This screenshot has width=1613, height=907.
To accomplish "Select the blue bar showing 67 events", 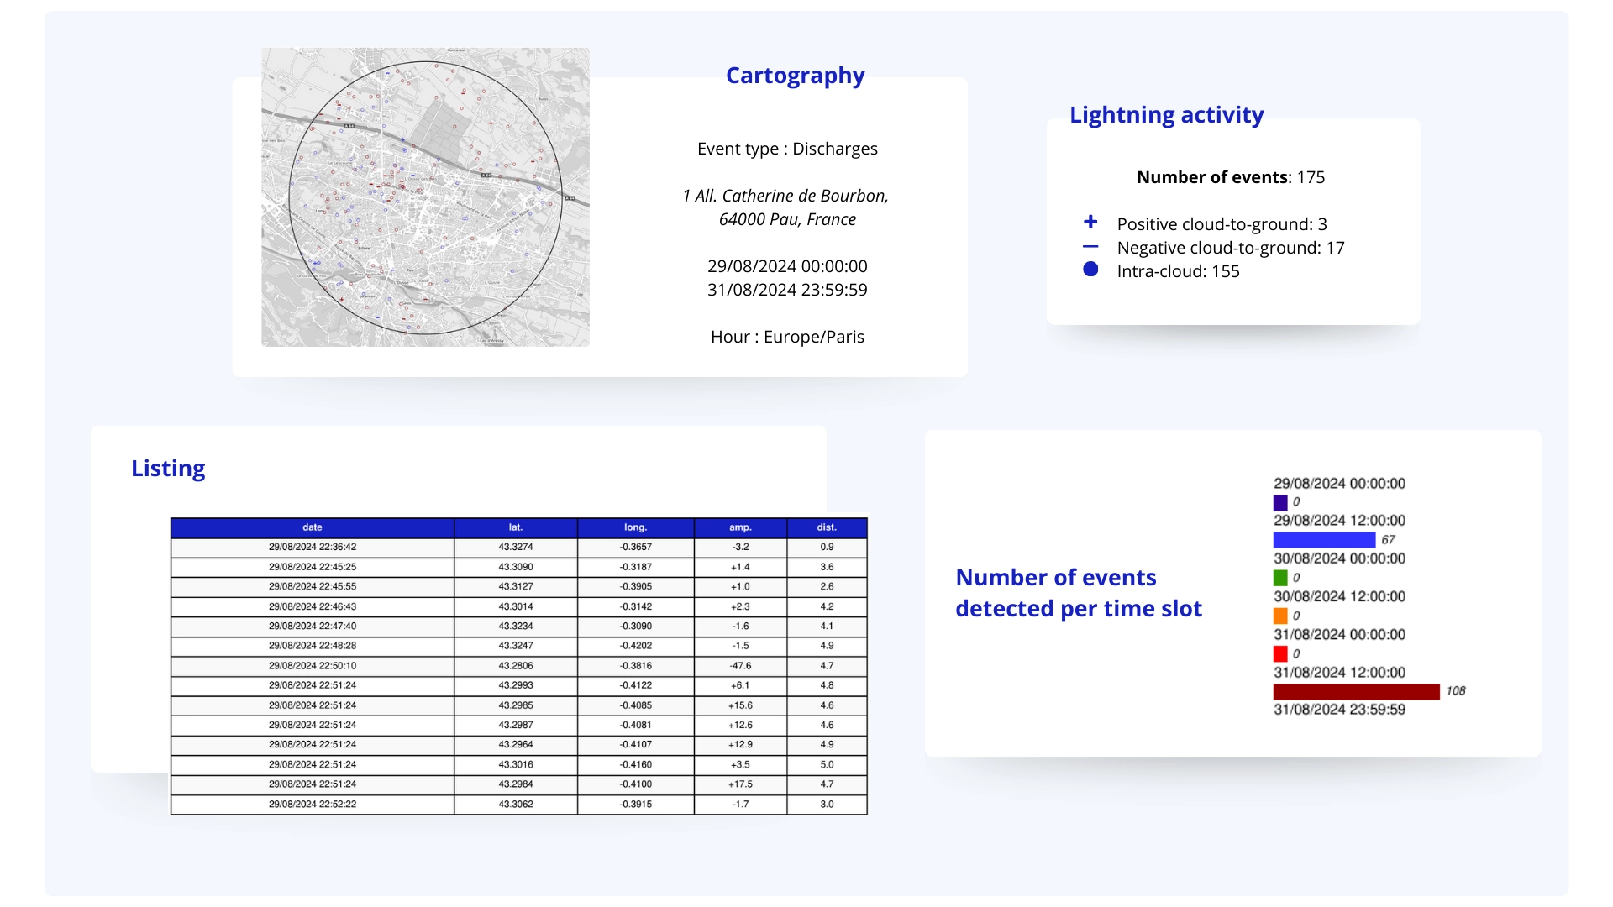I will 1322,540.
